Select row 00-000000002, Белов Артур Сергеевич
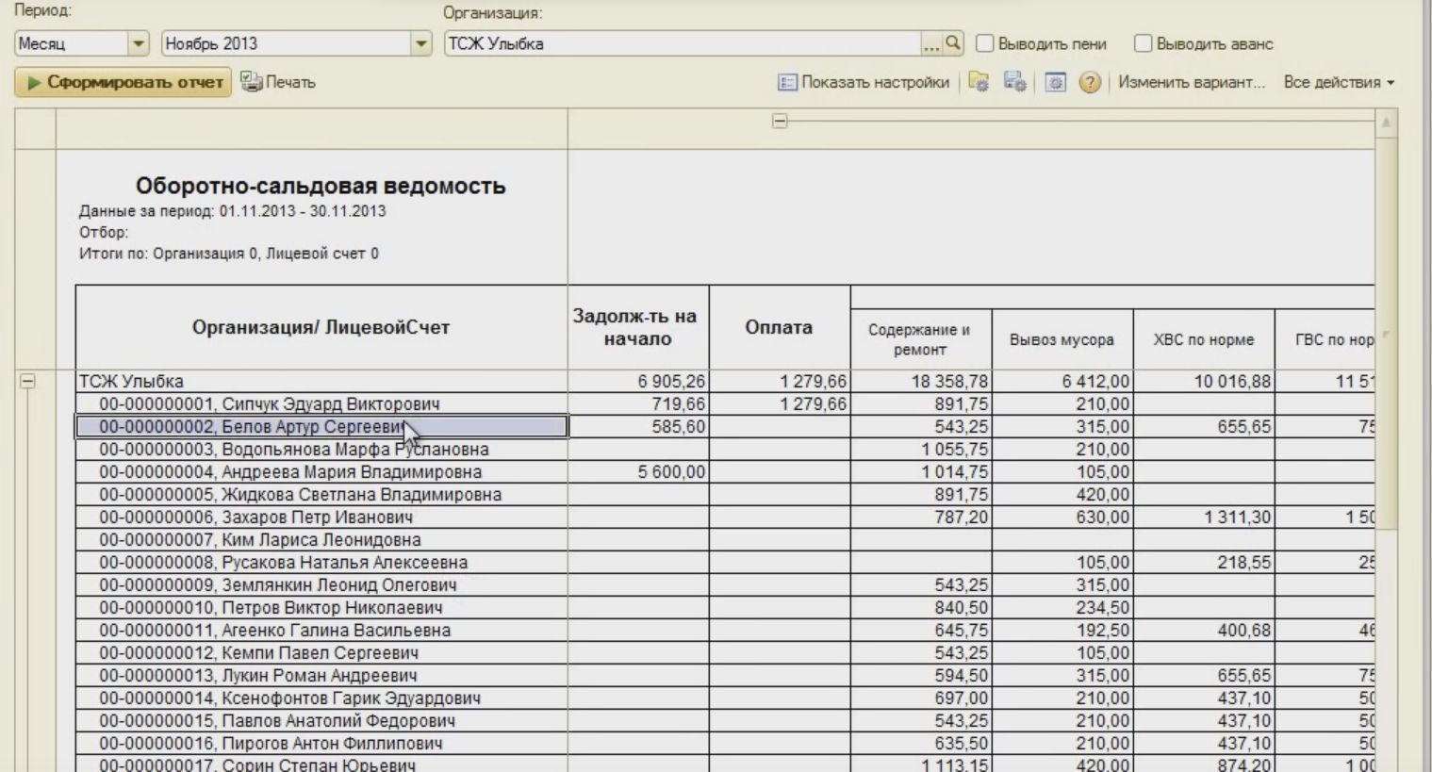This screenshot has width=1432, height=772. click(x=321, y=426)
